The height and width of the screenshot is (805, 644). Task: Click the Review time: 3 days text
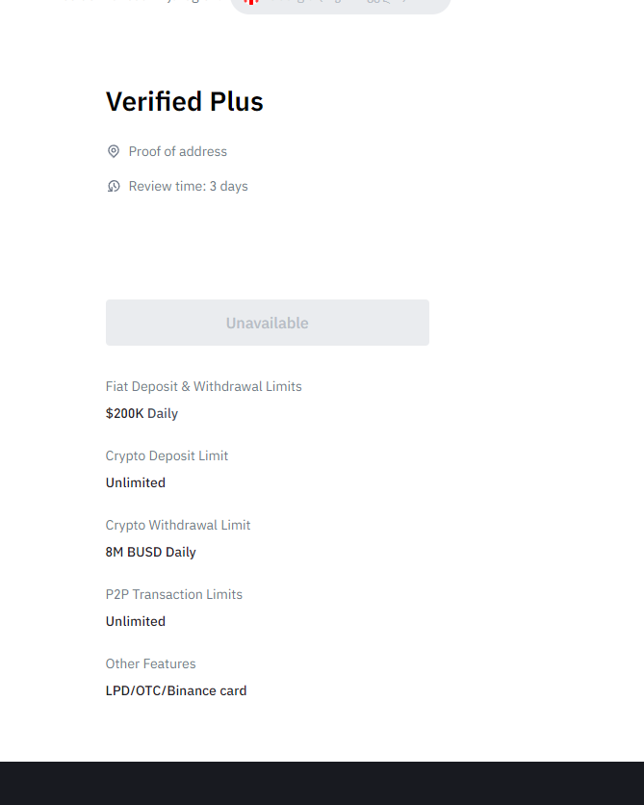click(x=189, y=186)
